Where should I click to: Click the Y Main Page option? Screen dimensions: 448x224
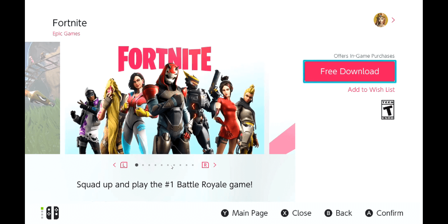pyautogui.click(x=244, y=213)
